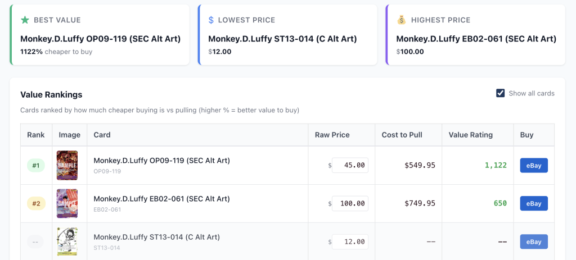Edit the 45.00 raw price field
The height and width of the screenshot is (260, 576).
pyautogui.click(x=350, y=166)
